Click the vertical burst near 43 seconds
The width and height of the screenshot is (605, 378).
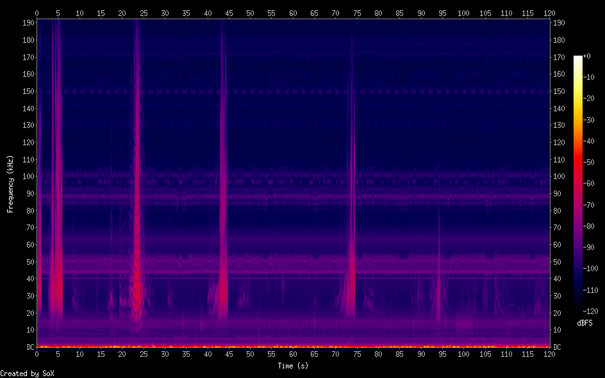point(222,192)
